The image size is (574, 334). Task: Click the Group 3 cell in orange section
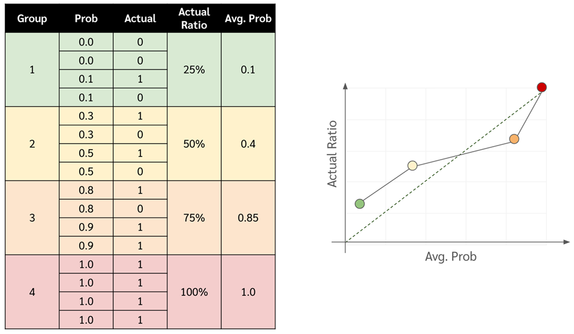[x=32, y=218]
